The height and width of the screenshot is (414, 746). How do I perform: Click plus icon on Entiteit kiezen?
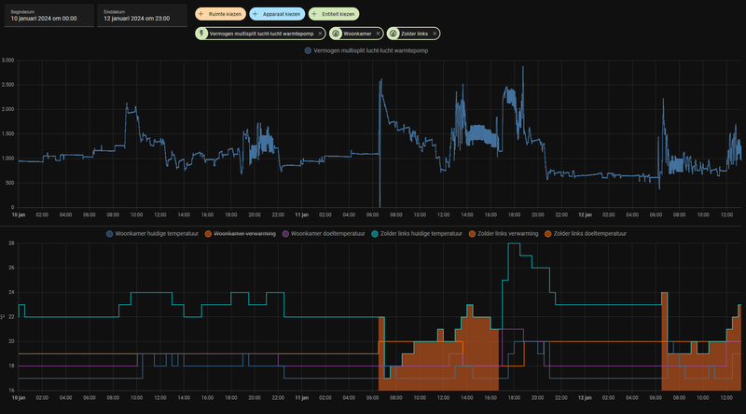pyautogui.click(x=314, y=14)
